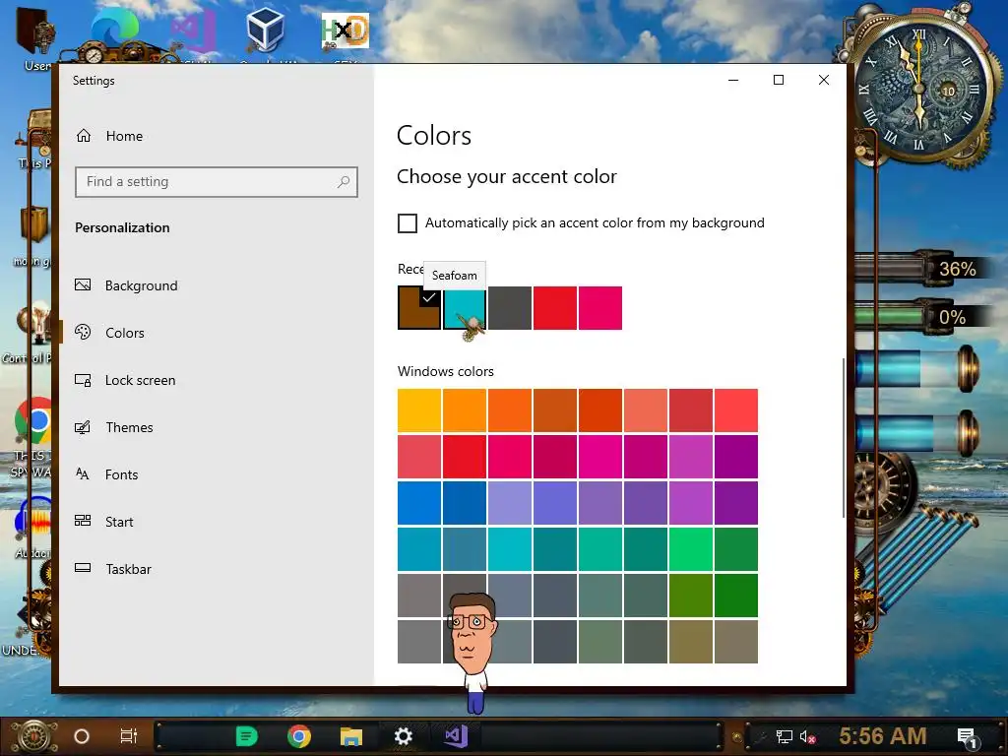This screenshot has width=1008, height=756.
Task: Choose the olive camouflage swatch
Action: tap(691, 642)
